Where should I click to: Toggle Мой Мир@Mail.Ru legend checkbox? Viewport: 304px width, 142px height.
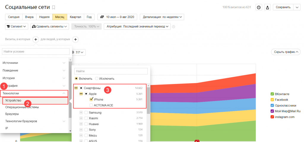272,111
